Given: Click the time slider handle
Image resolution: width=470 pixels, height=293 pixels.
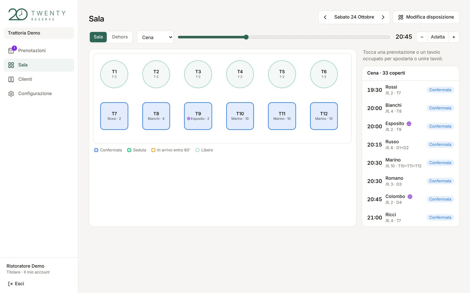Looking at the screenshot, I should (x=246, y=37).
